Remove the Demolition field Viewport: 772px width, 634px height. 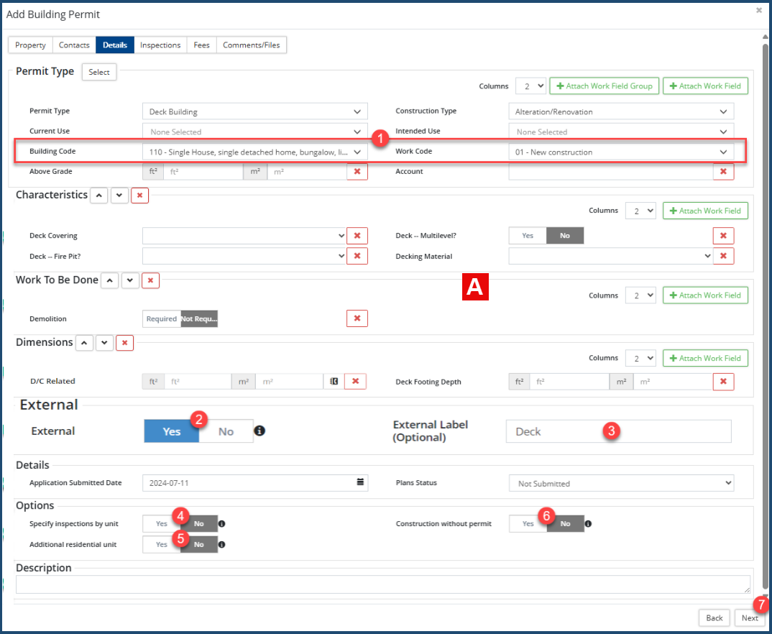point(357,318)
